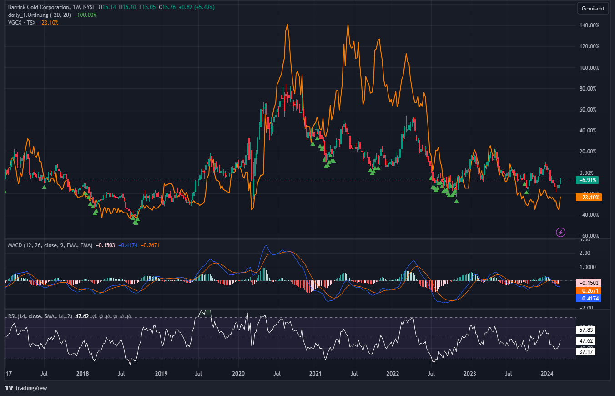Screen dimensions: 615x396
Task: Click the last crossed-circle icon in the RSI legend
Action: (x=129, y=316)
